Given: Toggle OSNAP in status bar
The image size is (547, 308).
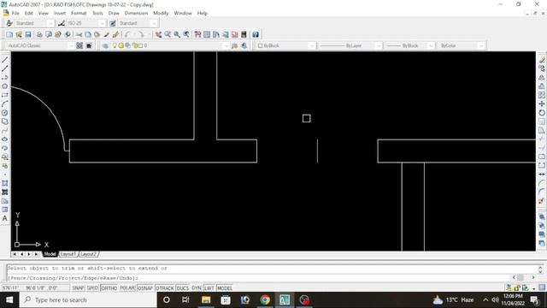Looking at the screenshot, I should [x=145, y=288].
